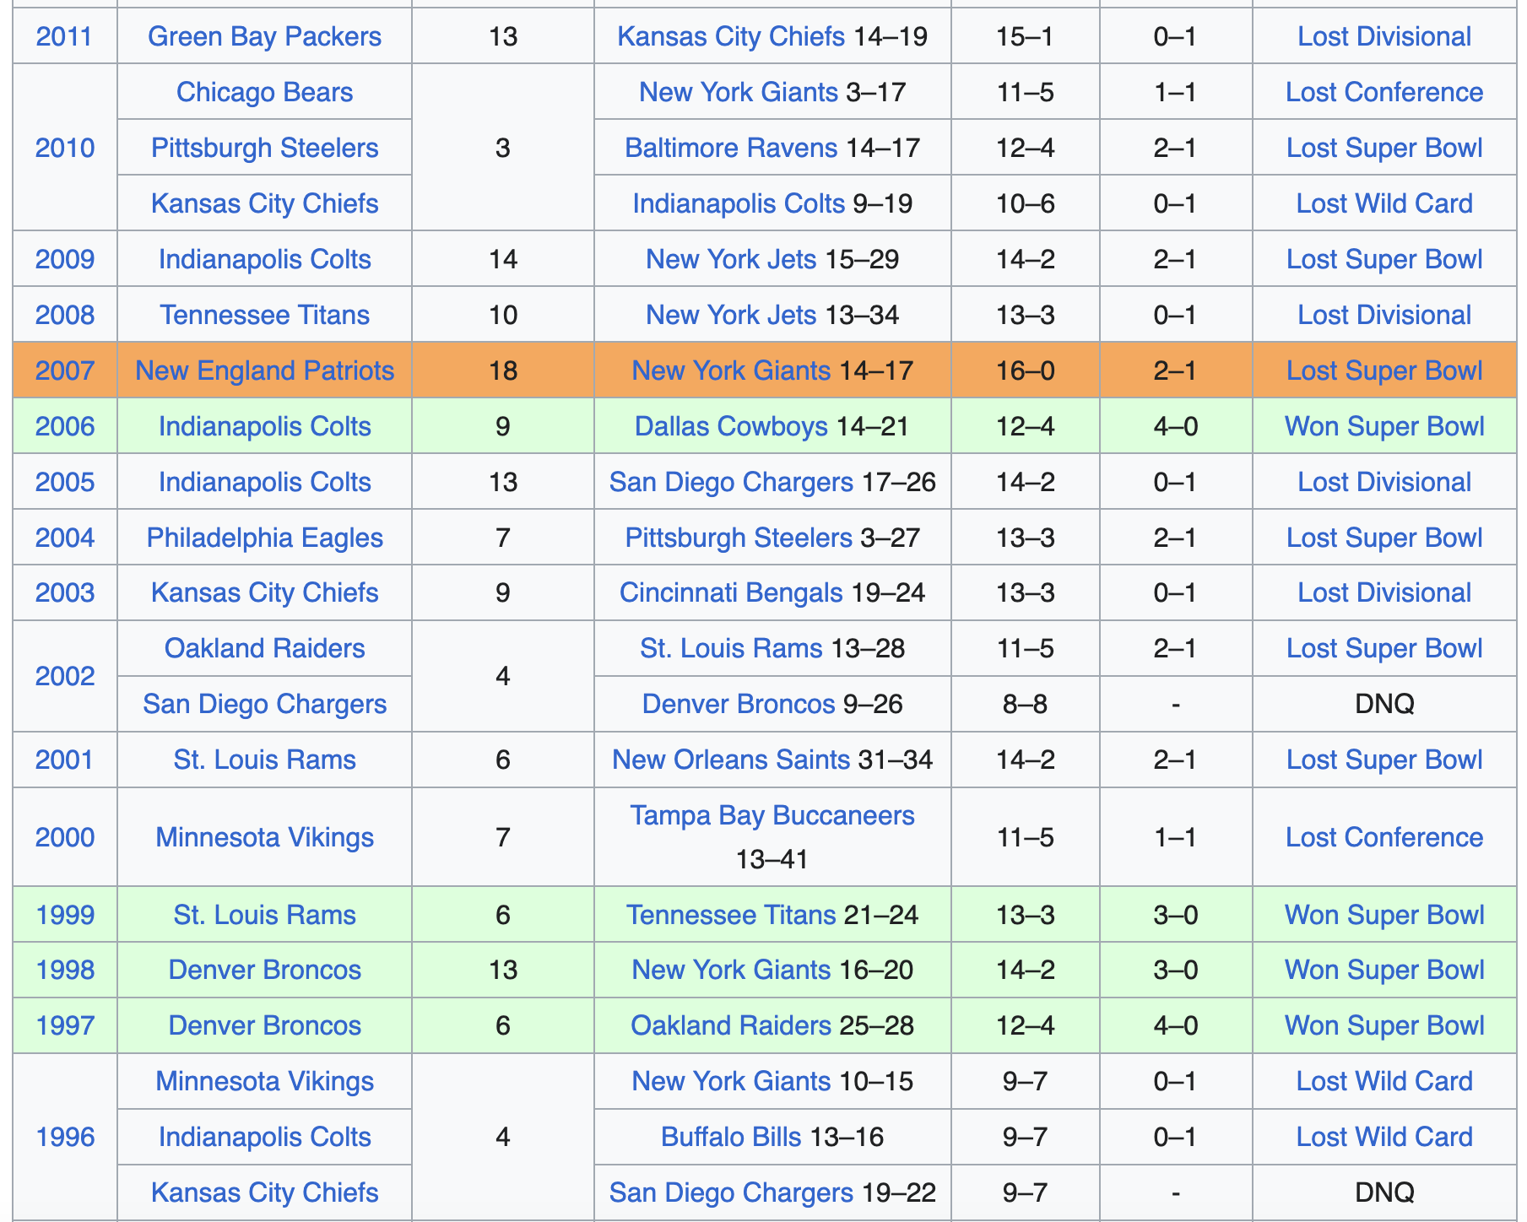Open New York Giants link, 3–17 row
This screenshot has height=1222, width=1527.
tap(739, 92)
